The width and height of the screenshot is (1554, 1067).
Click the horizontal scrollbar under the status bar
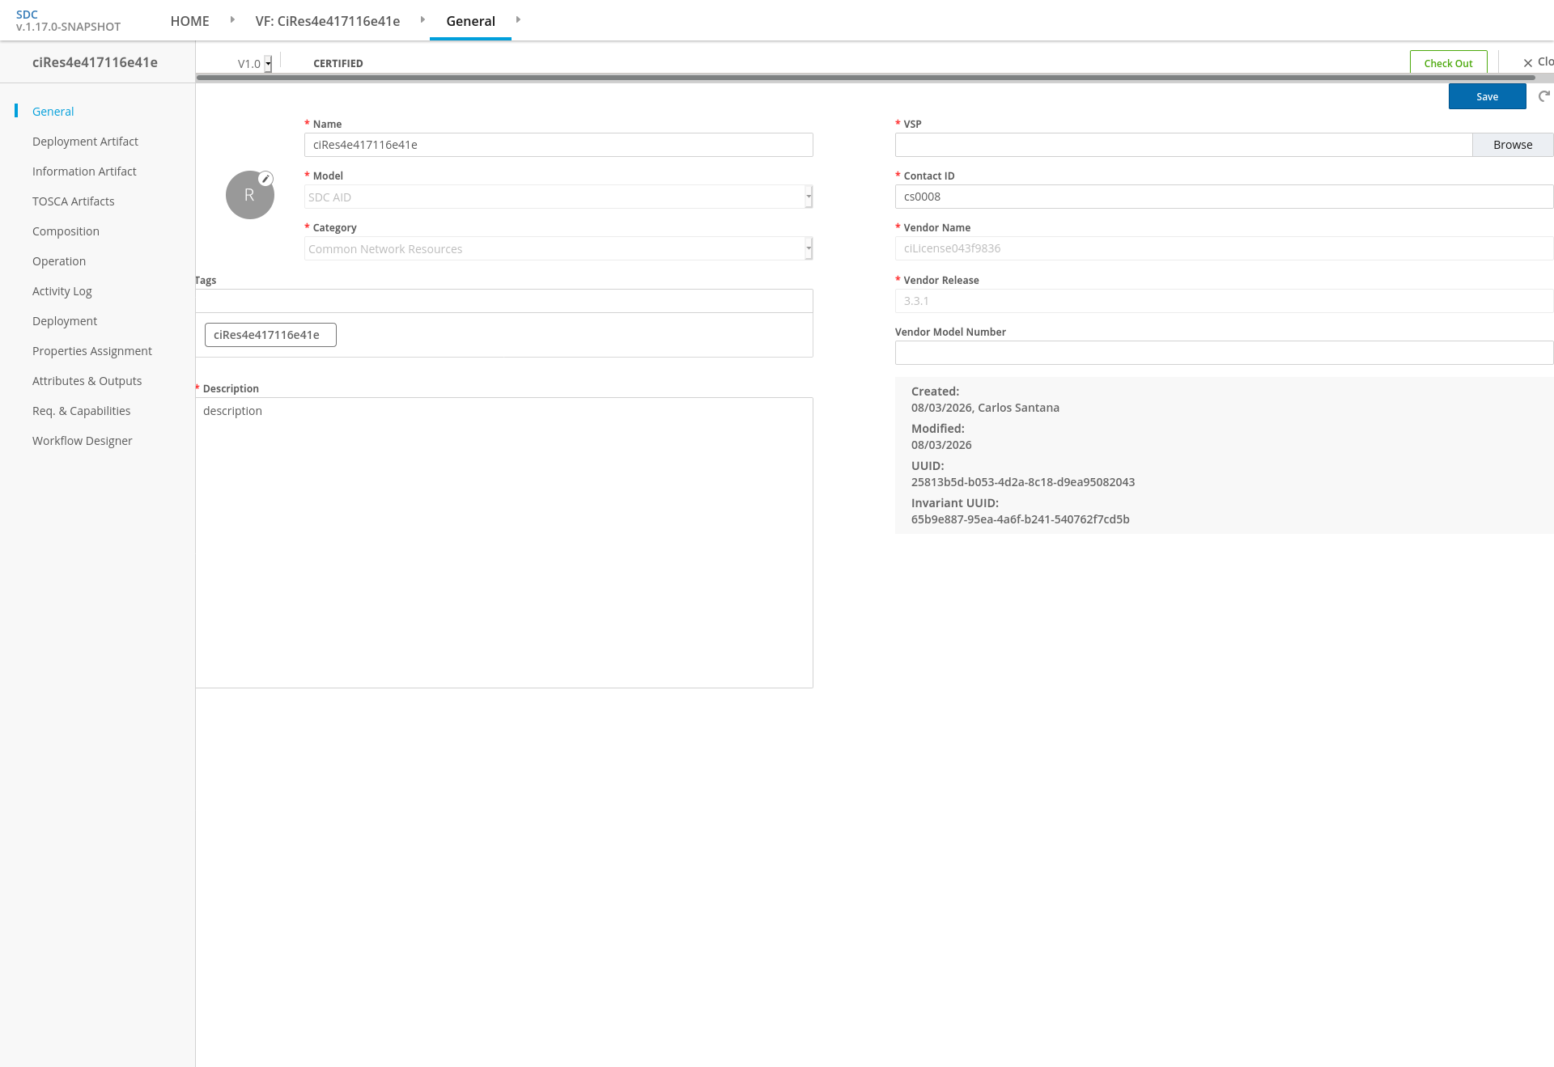(865, 78)
